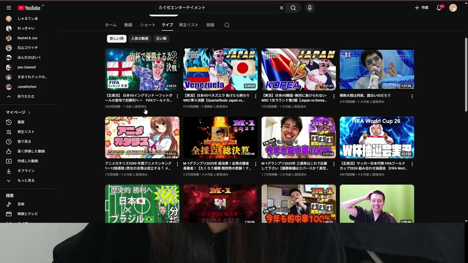Open きまぐれクックの channel avatar
468x263 pixels.
tap(9, 77)
